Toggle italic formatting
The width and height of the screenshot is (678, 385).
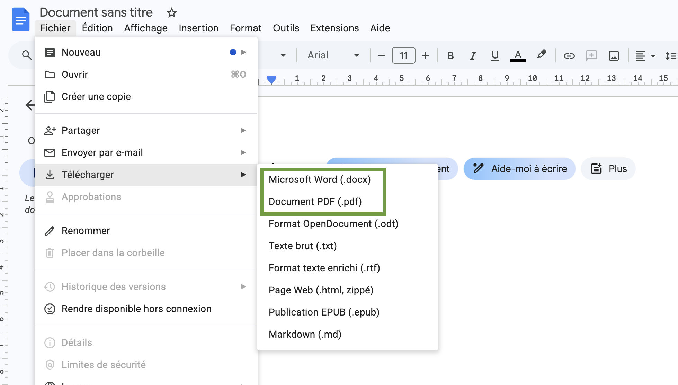[473, 55]
